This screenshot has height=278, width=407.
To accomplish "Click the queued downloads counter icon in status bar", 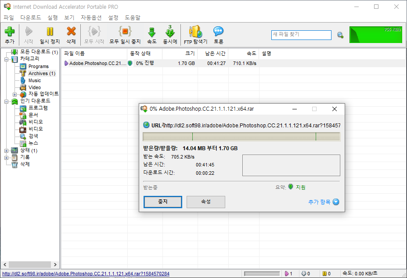I will [304, 274].
